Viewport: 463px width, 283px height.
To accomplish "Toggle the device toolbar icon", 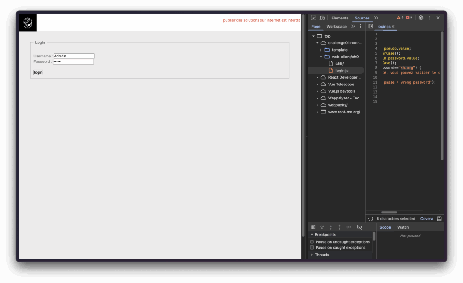I will 322,18.
